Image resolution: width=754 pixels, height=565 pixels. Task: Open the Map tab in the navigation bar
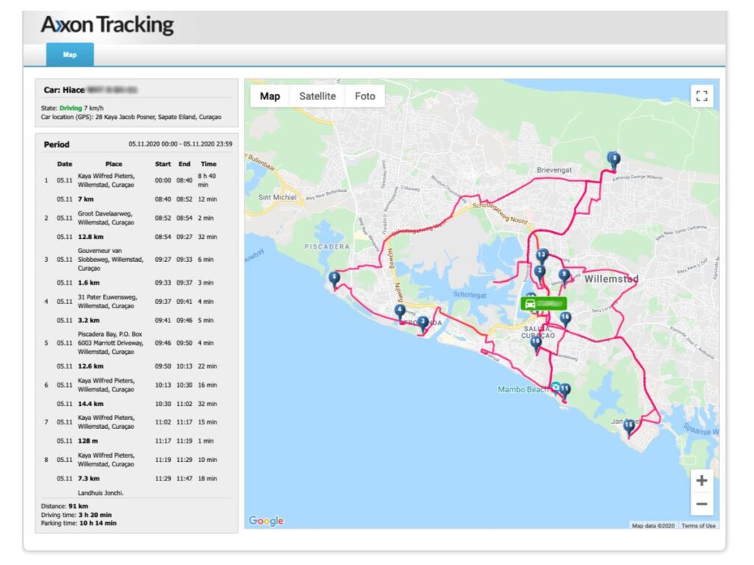[70, 54]
